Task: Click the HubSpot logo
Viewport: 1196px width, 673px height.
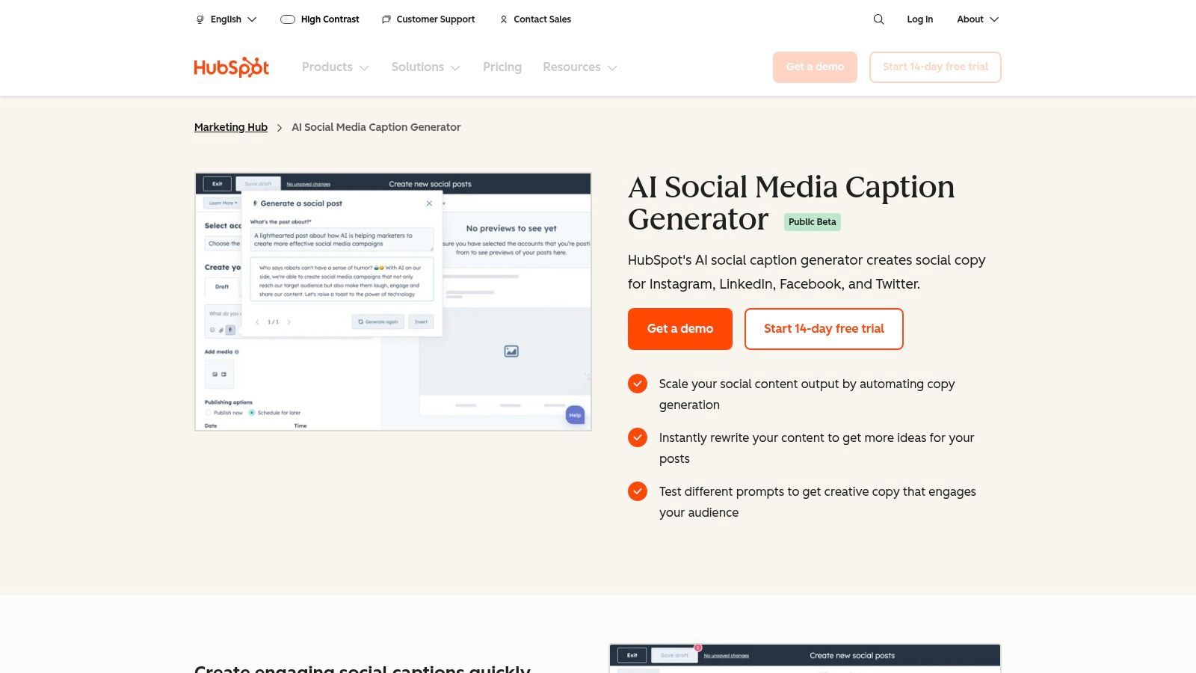Action: (x=232, y=67)
